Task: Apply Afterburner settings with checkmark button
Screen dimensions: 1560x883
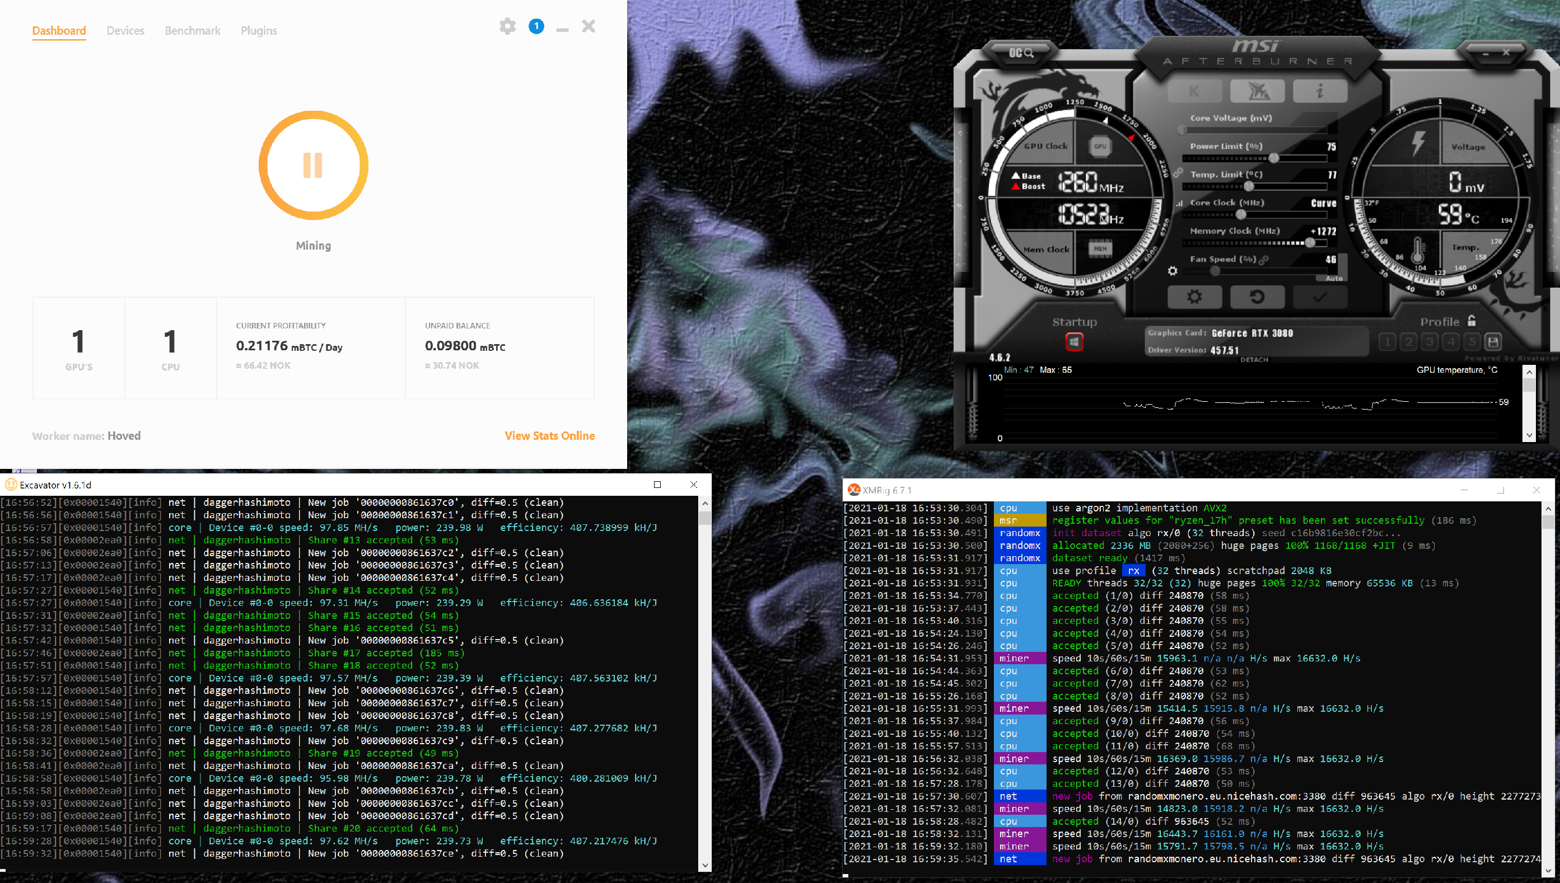Action: pos(1320,297)
